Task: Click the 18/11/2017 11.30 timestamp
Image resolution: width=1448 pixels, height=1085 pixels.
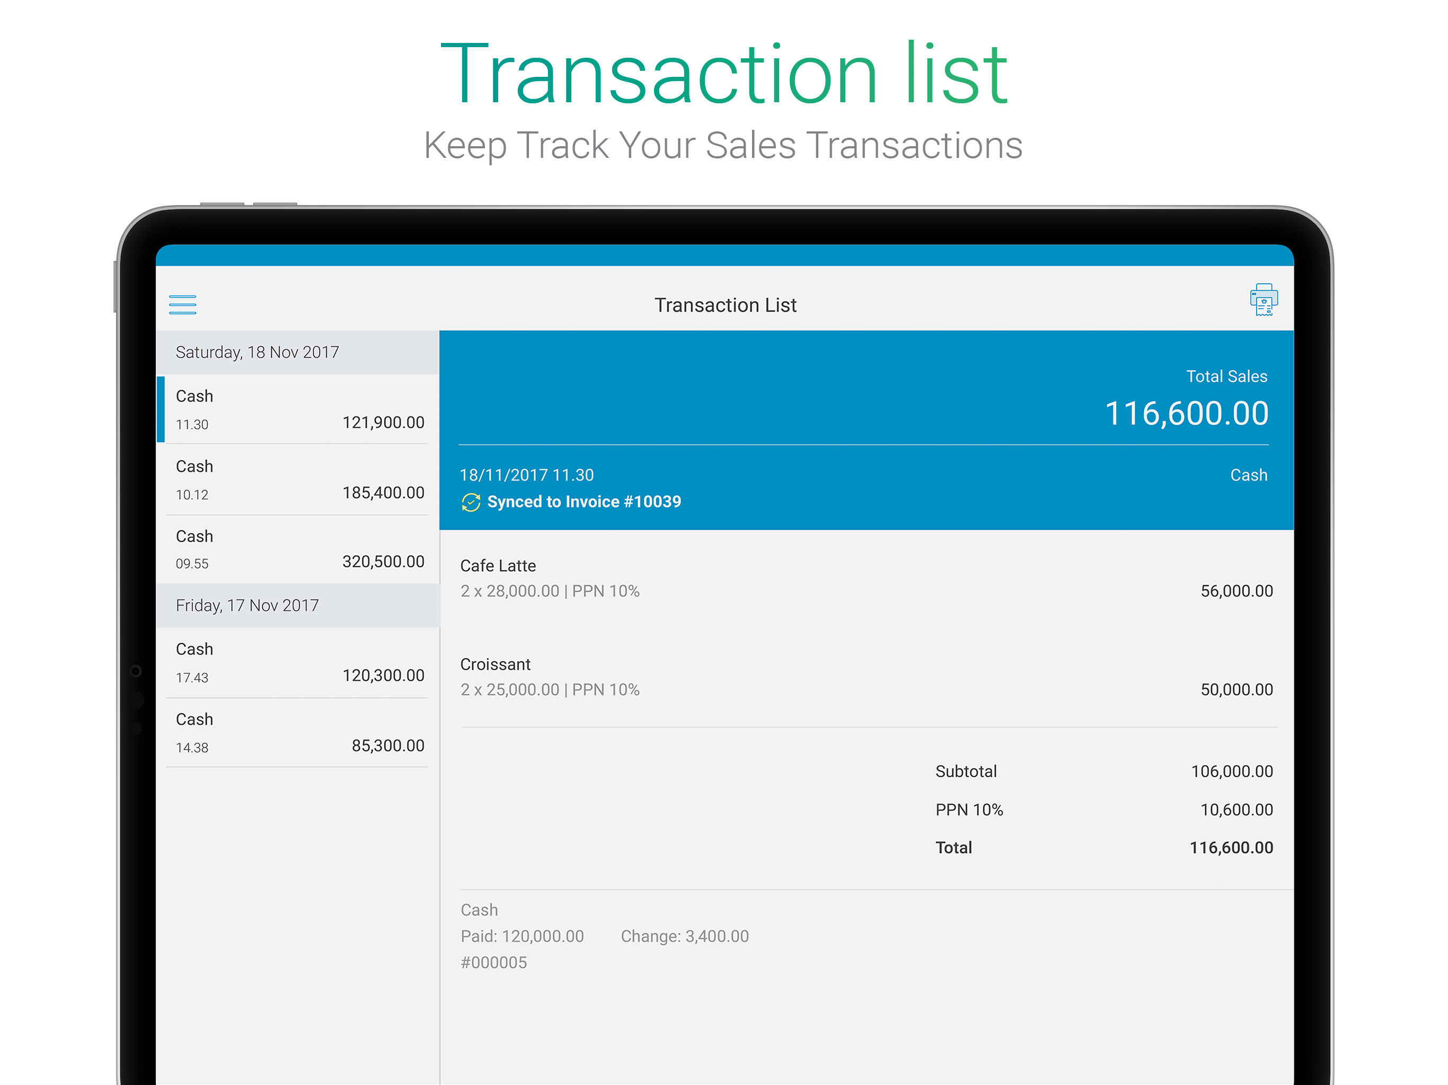Action: tap(526, 475)
